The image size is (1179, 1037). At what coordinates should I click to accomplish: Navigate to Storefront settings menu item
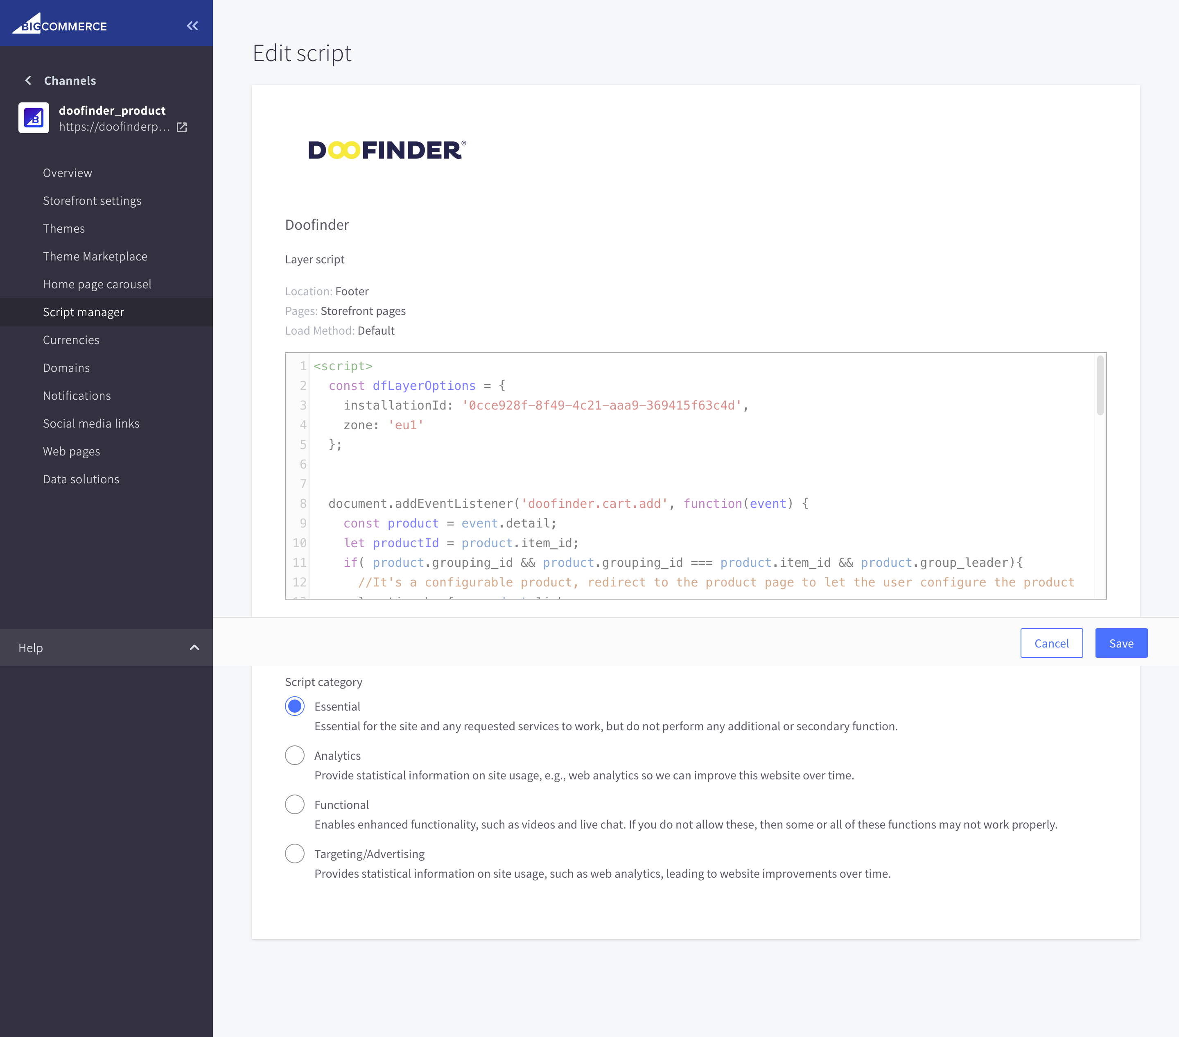(92, 199)
